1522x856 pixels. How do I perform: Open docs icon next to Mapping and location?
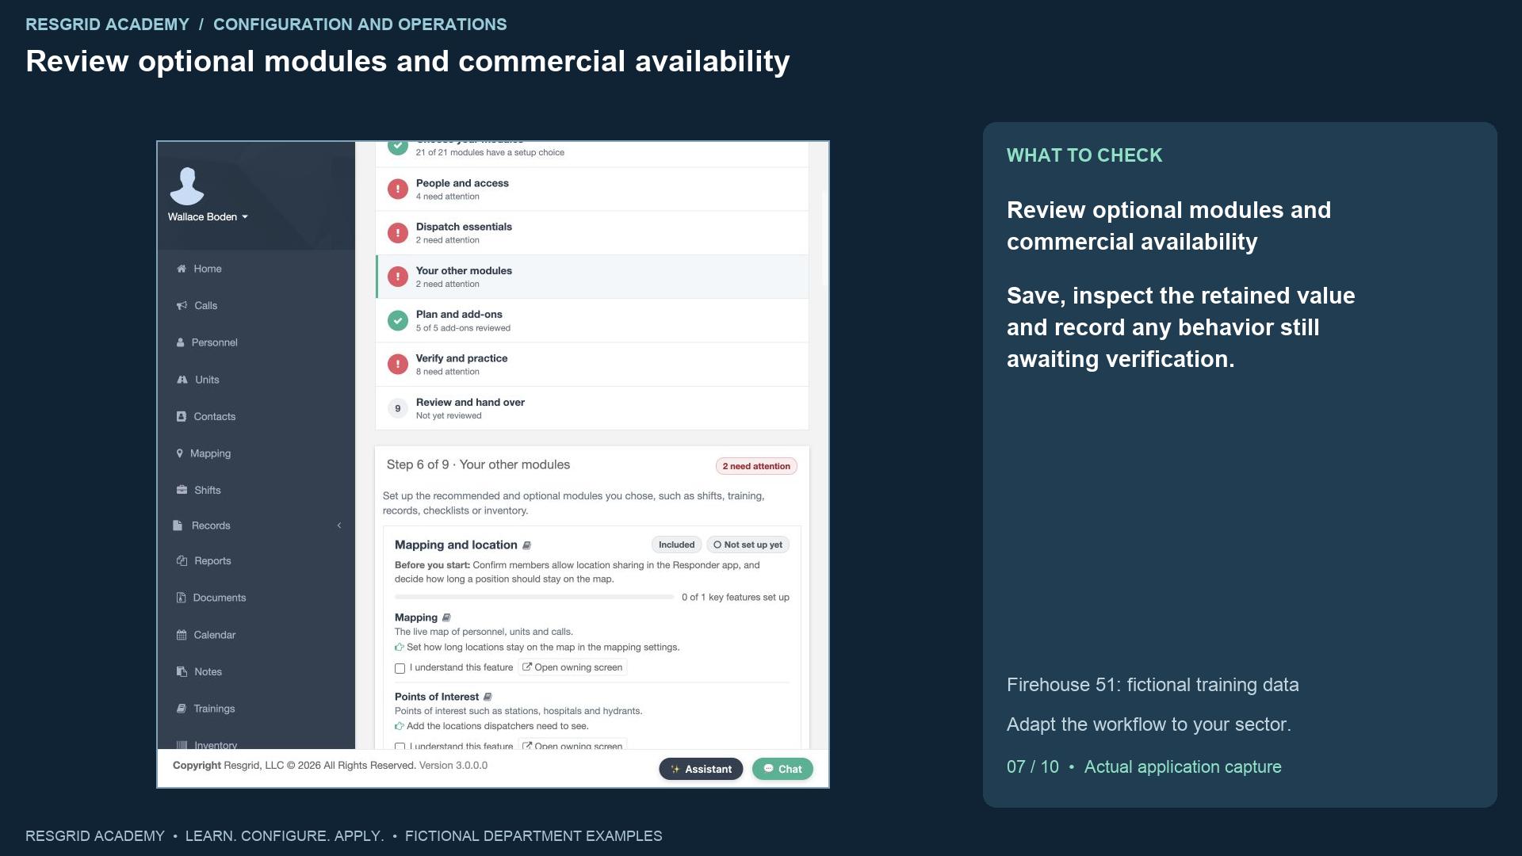coord(527,545)
